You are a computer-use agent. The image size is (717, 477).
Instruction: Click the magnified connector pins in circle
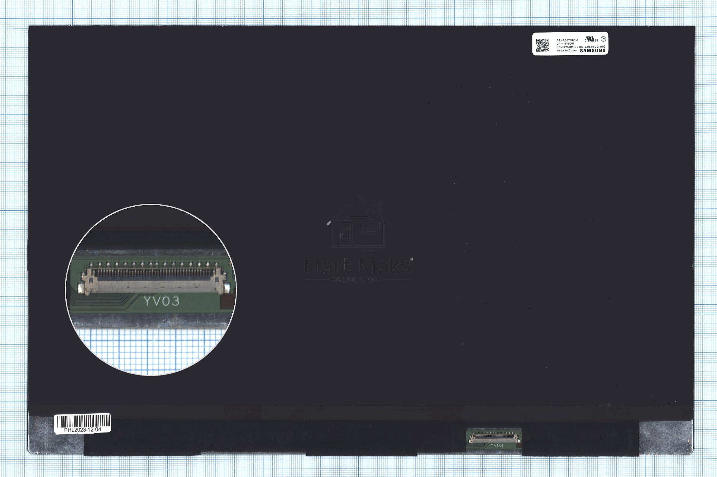[x=152, y=272]
